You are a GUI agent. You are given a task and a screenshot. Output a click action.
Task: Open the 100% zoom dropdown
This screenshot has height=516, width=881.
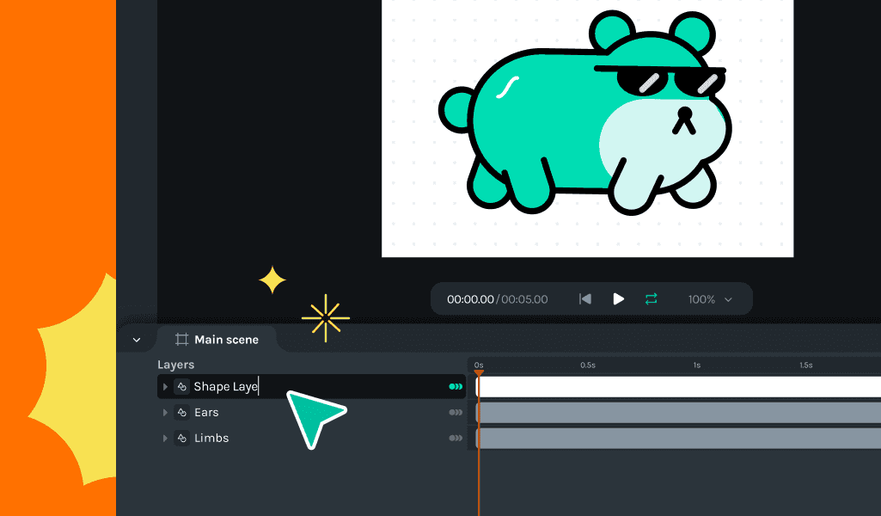point(710,298)
